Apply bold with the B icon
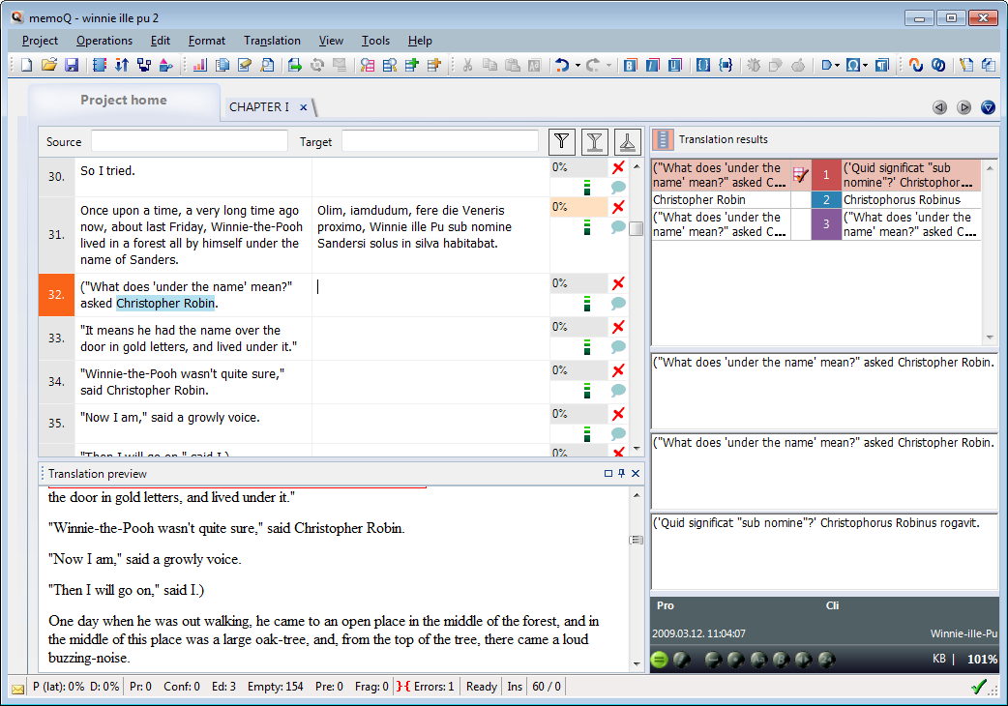This screenshot has width=1008, height=706. pos(630,65)
